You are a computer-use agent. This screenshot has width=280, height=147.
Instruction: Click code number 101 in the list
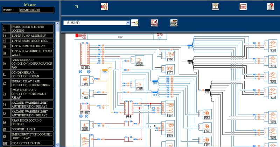point(5,143)
